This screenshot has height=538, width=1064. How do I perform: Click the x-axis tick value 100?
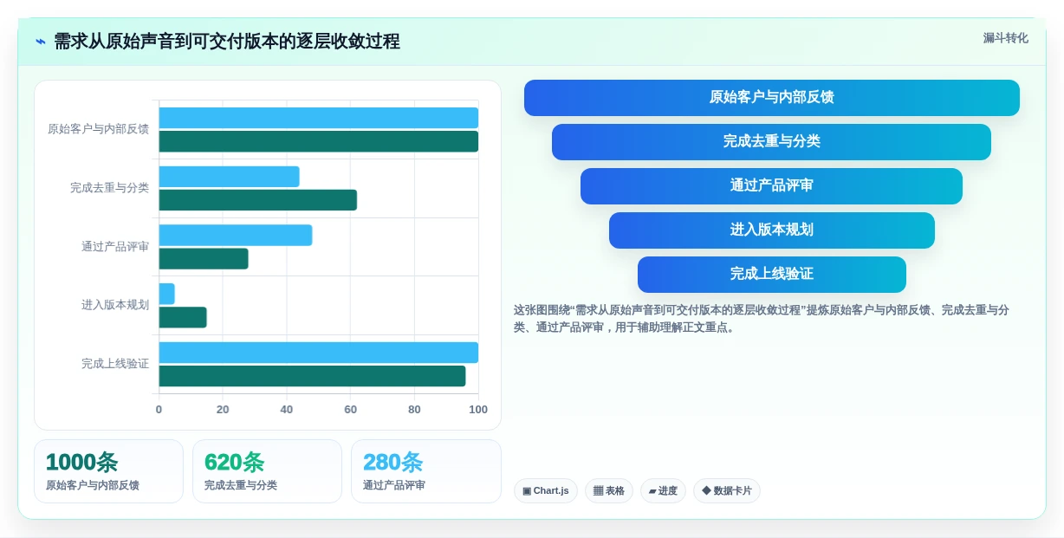pyautogui.click(x=477, y=410)
